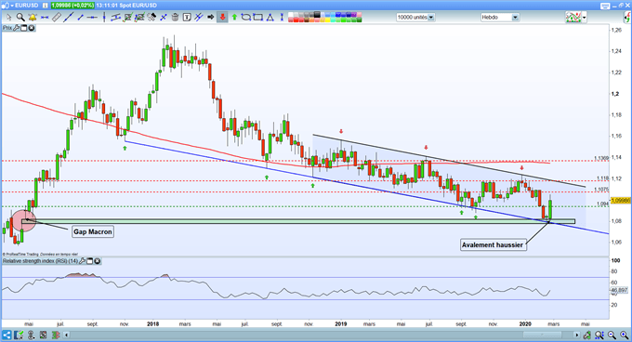Draw an ellipse shape

(246, 18)
